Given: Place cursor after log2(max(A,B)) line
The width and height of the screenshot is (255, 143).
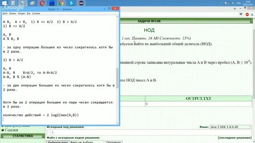Looking at the screenshot, I should tap(79, 115).
